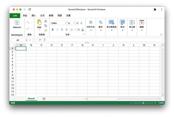Click zoom out minus button

pyautogui.click(x=131, y=103)
